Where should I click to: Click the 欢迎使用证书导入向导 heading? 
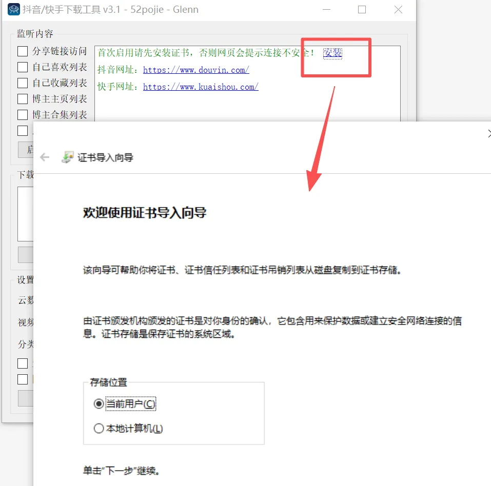[145, 213]
